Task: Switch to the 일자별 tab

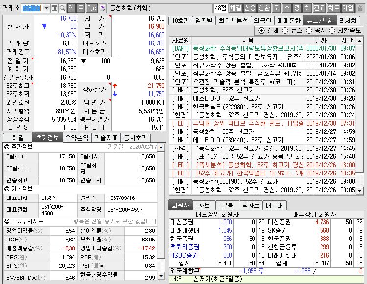Action: pyautogui.click(x=204, y=21)
